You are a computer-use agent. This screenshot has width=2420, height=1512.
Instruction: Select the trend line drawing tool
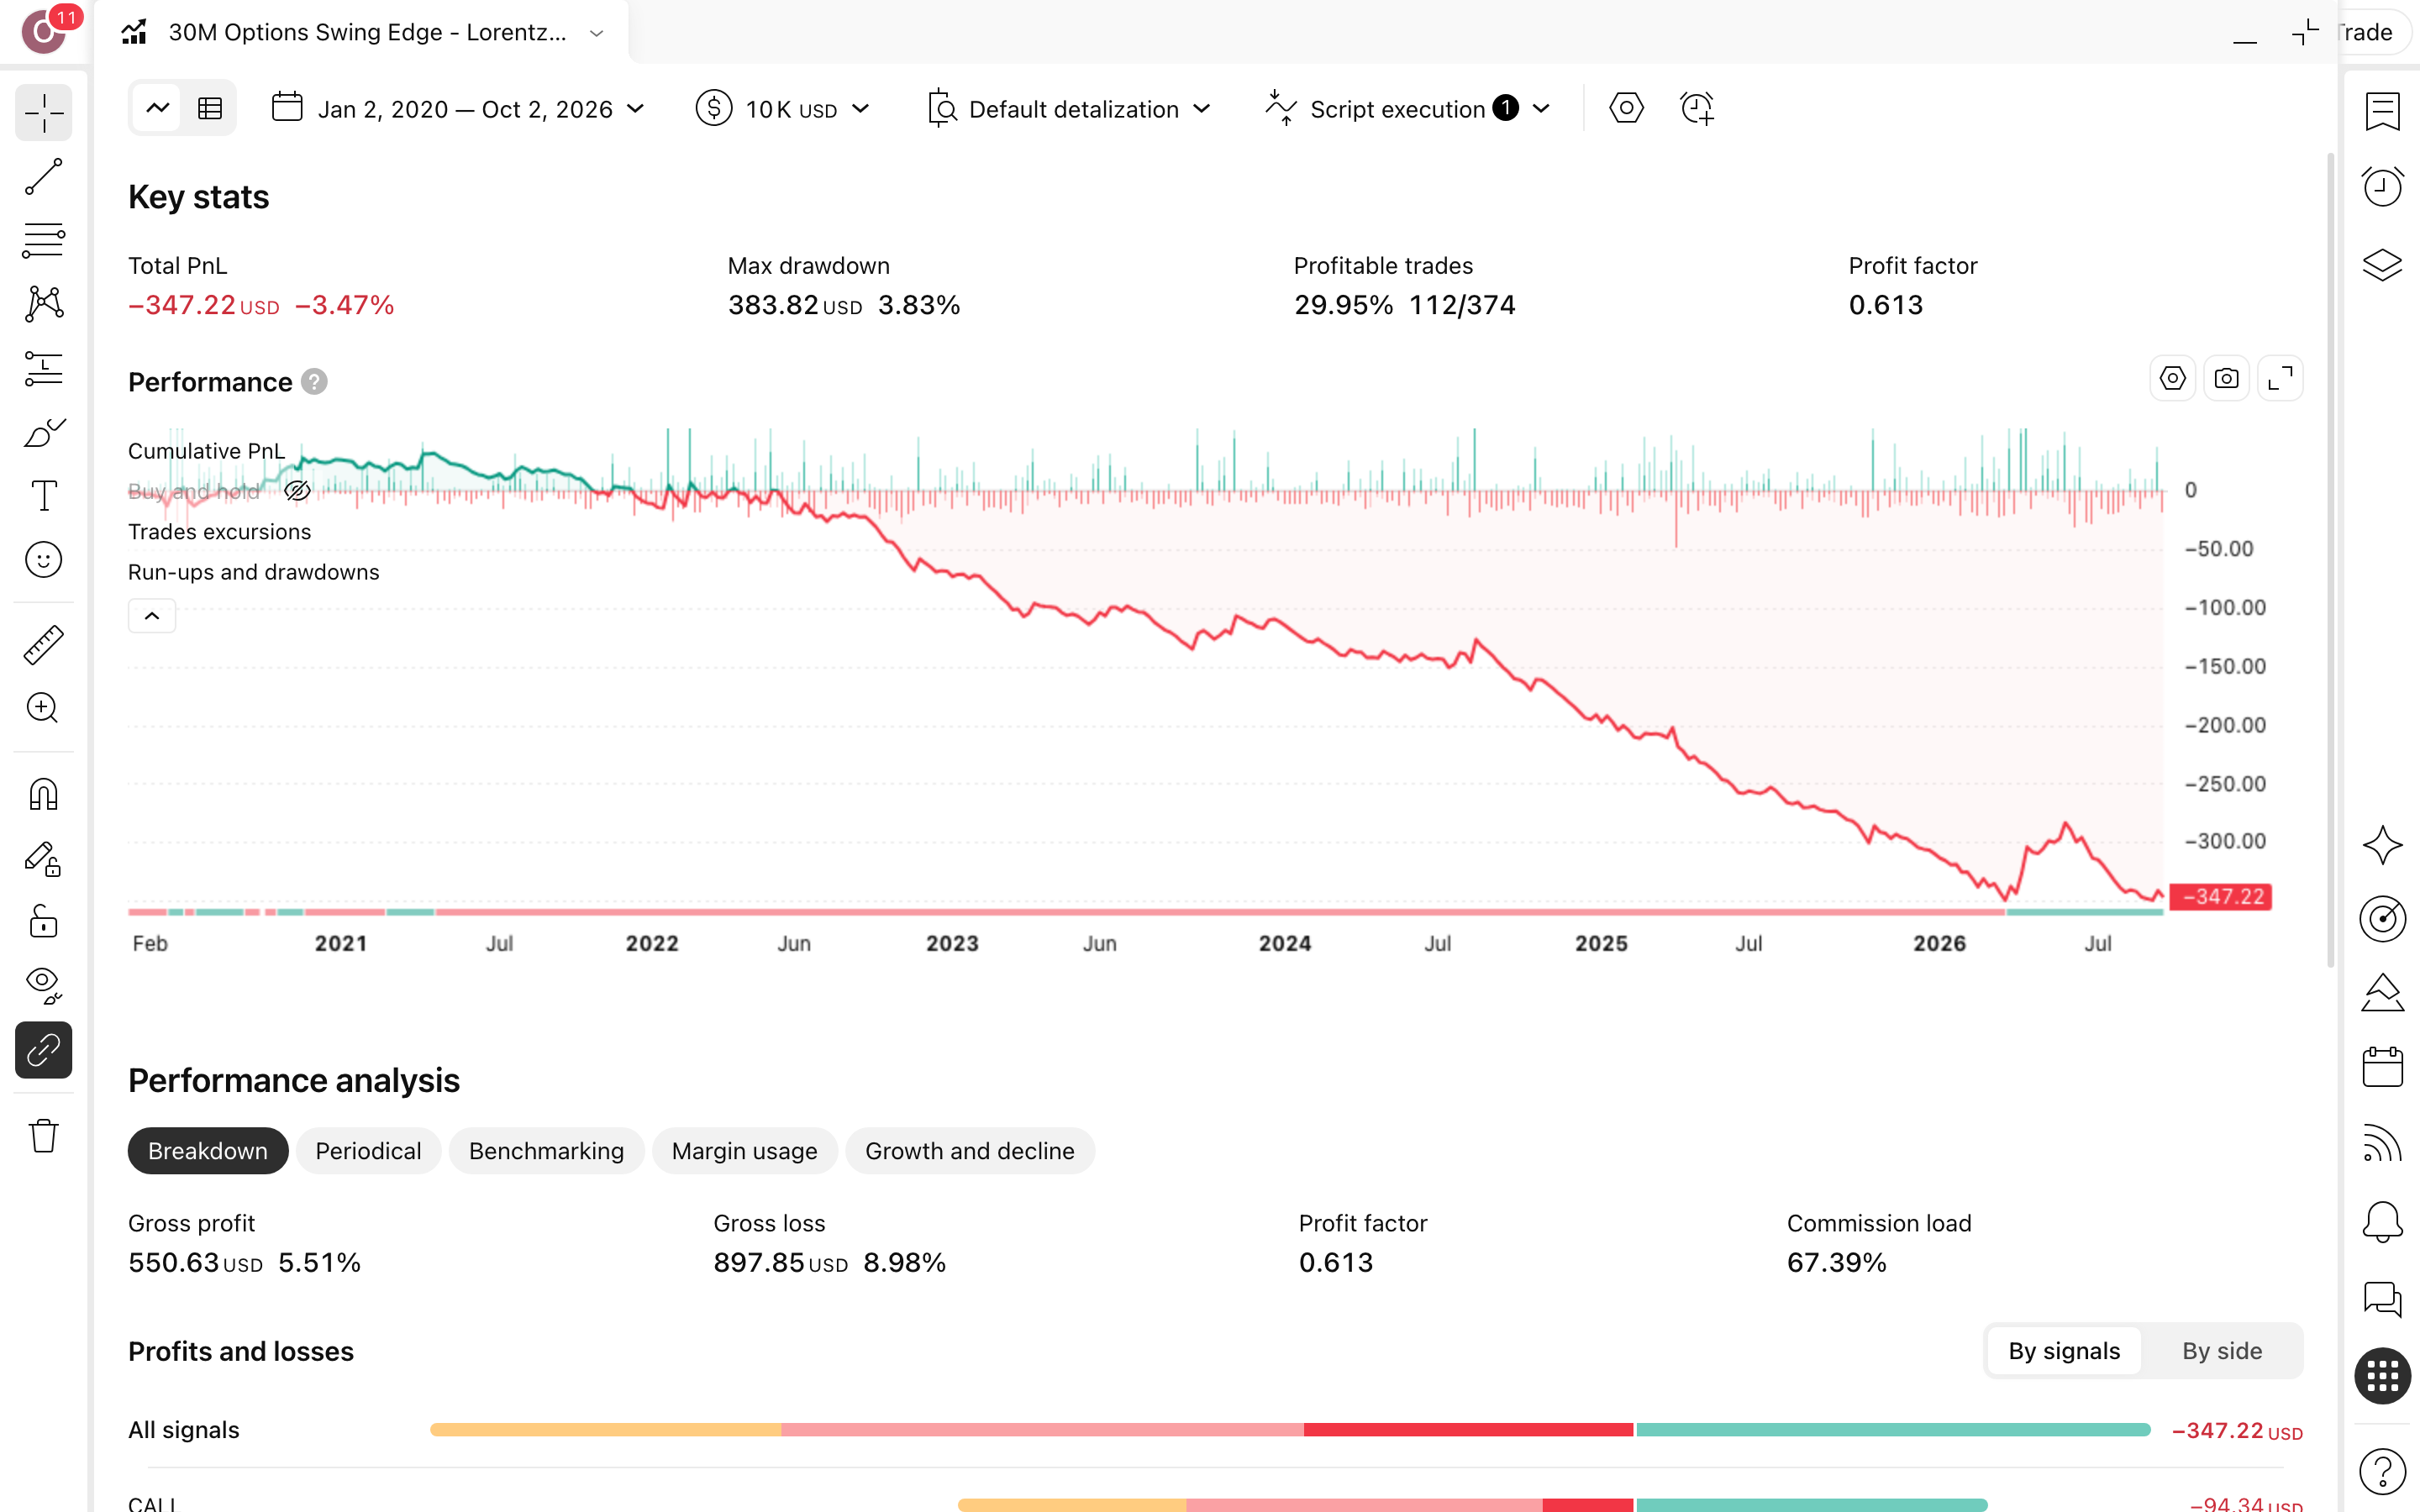tap(44, 176)
